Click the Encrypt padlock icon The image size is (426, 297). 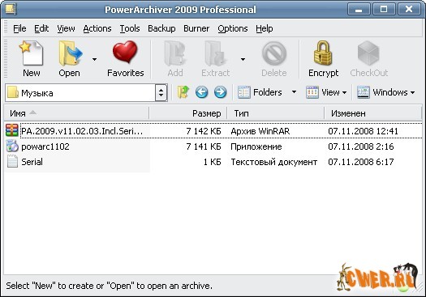pos(323,53)
